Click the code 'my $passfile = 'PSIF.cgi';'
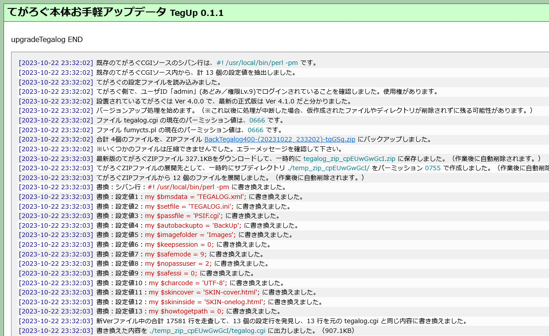Image resolution: width=549 pixels, height=336 pixels. coord(184,216)
